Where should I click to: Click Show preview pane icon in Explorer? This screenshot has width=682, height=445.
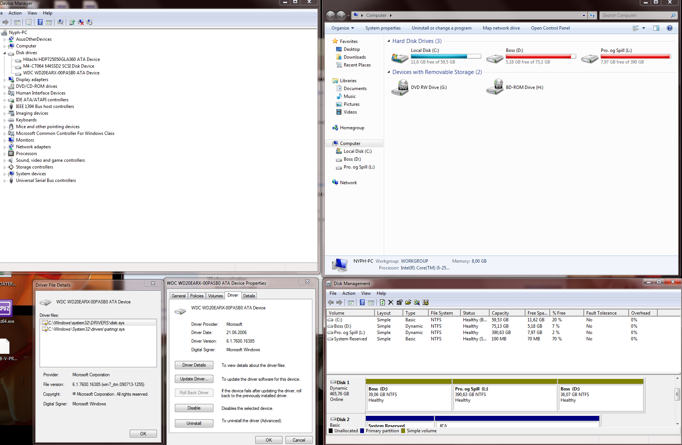coord(656,28)
